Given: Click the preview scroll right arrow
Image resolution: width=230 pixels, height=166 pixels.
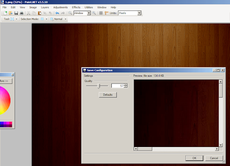Looking at the screenshot, I should click(217, 149).
